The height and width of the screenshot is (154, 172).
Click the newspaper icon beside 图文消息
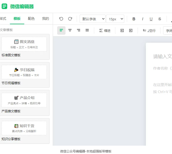tap(16, 42)
